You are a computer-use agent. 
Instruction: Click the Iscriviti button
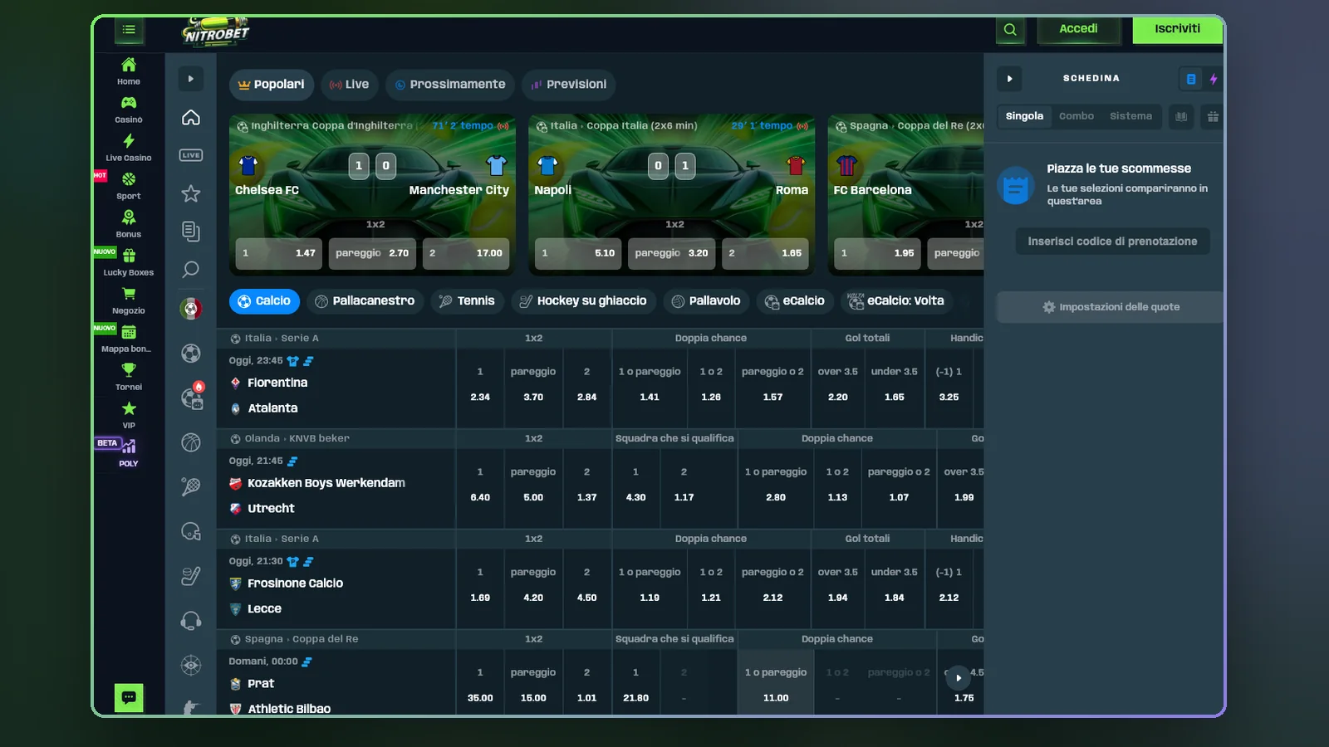(x=1177, y=29)
